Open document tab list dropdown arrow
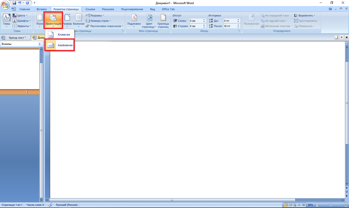This screenshot has width=349, height=208. click(342, 37)
